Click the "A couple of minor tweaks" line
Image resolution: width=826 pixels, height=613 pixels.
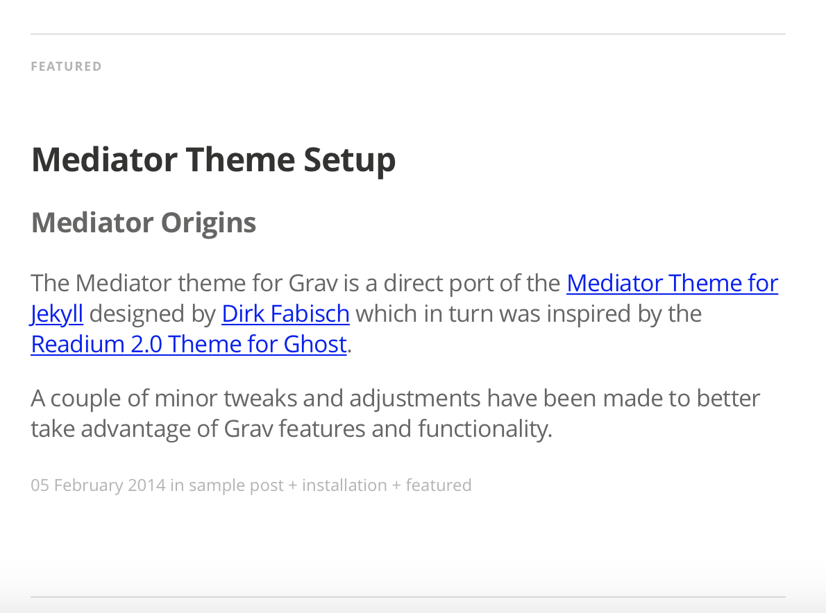pyautogui.click(x=396, y=398)
